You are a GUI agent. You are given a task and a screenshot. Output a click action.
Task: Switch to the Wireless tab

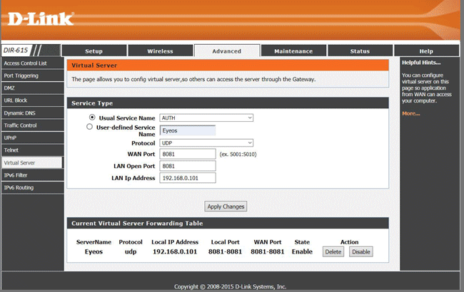click(161, 51)
